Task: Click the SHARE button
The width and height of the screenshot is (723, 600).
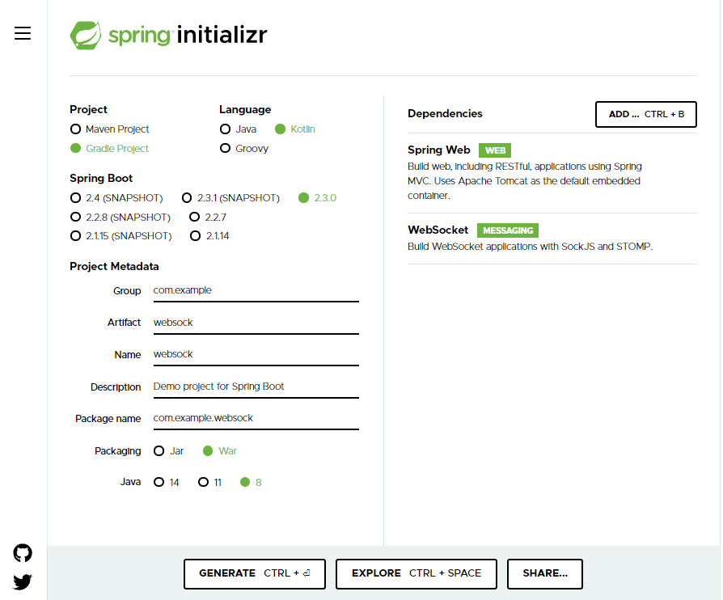Action: pyautogui.click(x=545, y=573)
